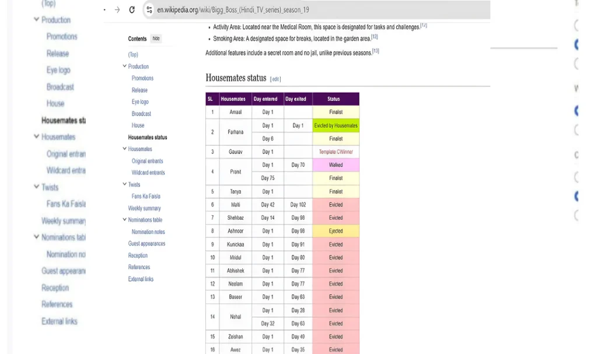Click the yellow 'Ejected' status cell

[x=336, y=231]
